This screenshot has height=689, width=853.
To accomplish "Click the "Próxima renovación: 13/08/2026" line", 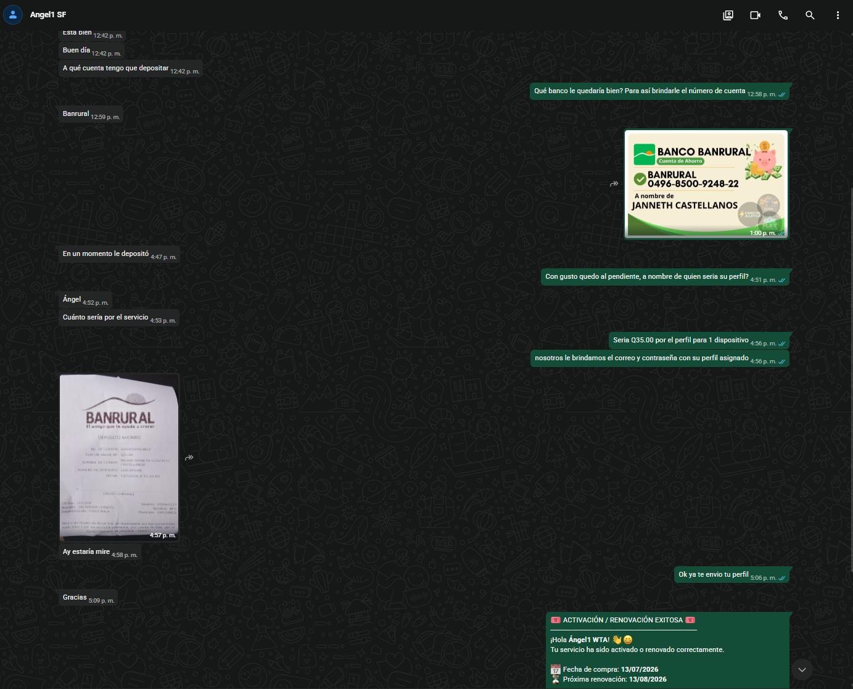I will click(609, 679).
